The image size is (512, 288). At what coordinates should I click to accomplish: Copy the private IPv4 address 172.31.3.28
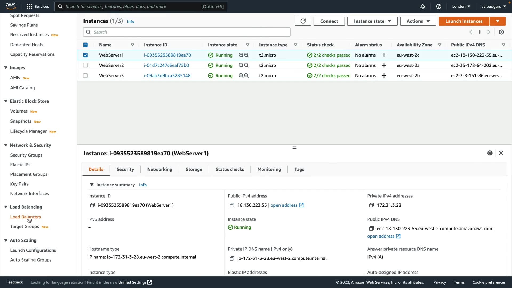click(371, 205)
